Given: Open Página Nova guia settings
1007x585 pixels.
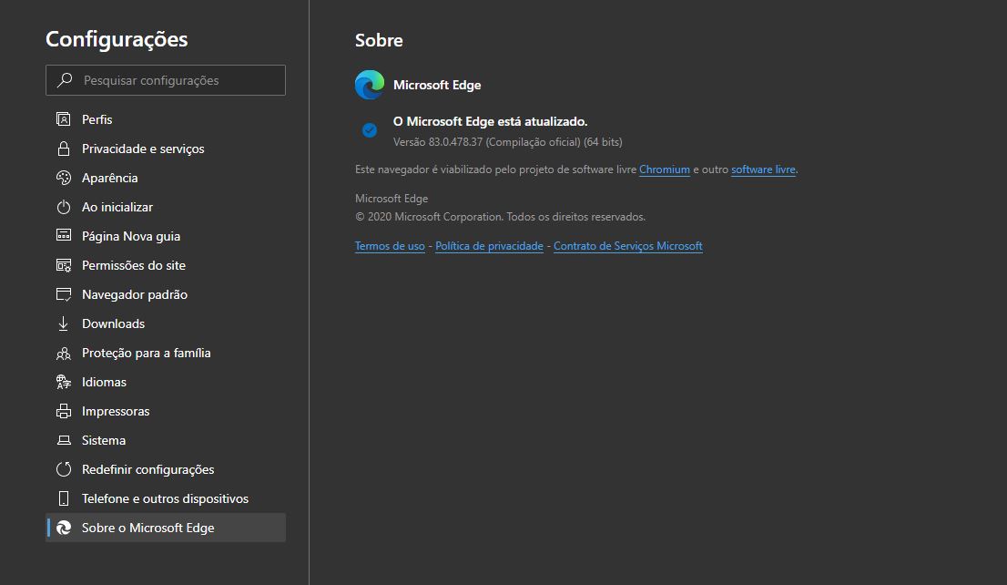Looking at the screenshot, I should (131, 236).
